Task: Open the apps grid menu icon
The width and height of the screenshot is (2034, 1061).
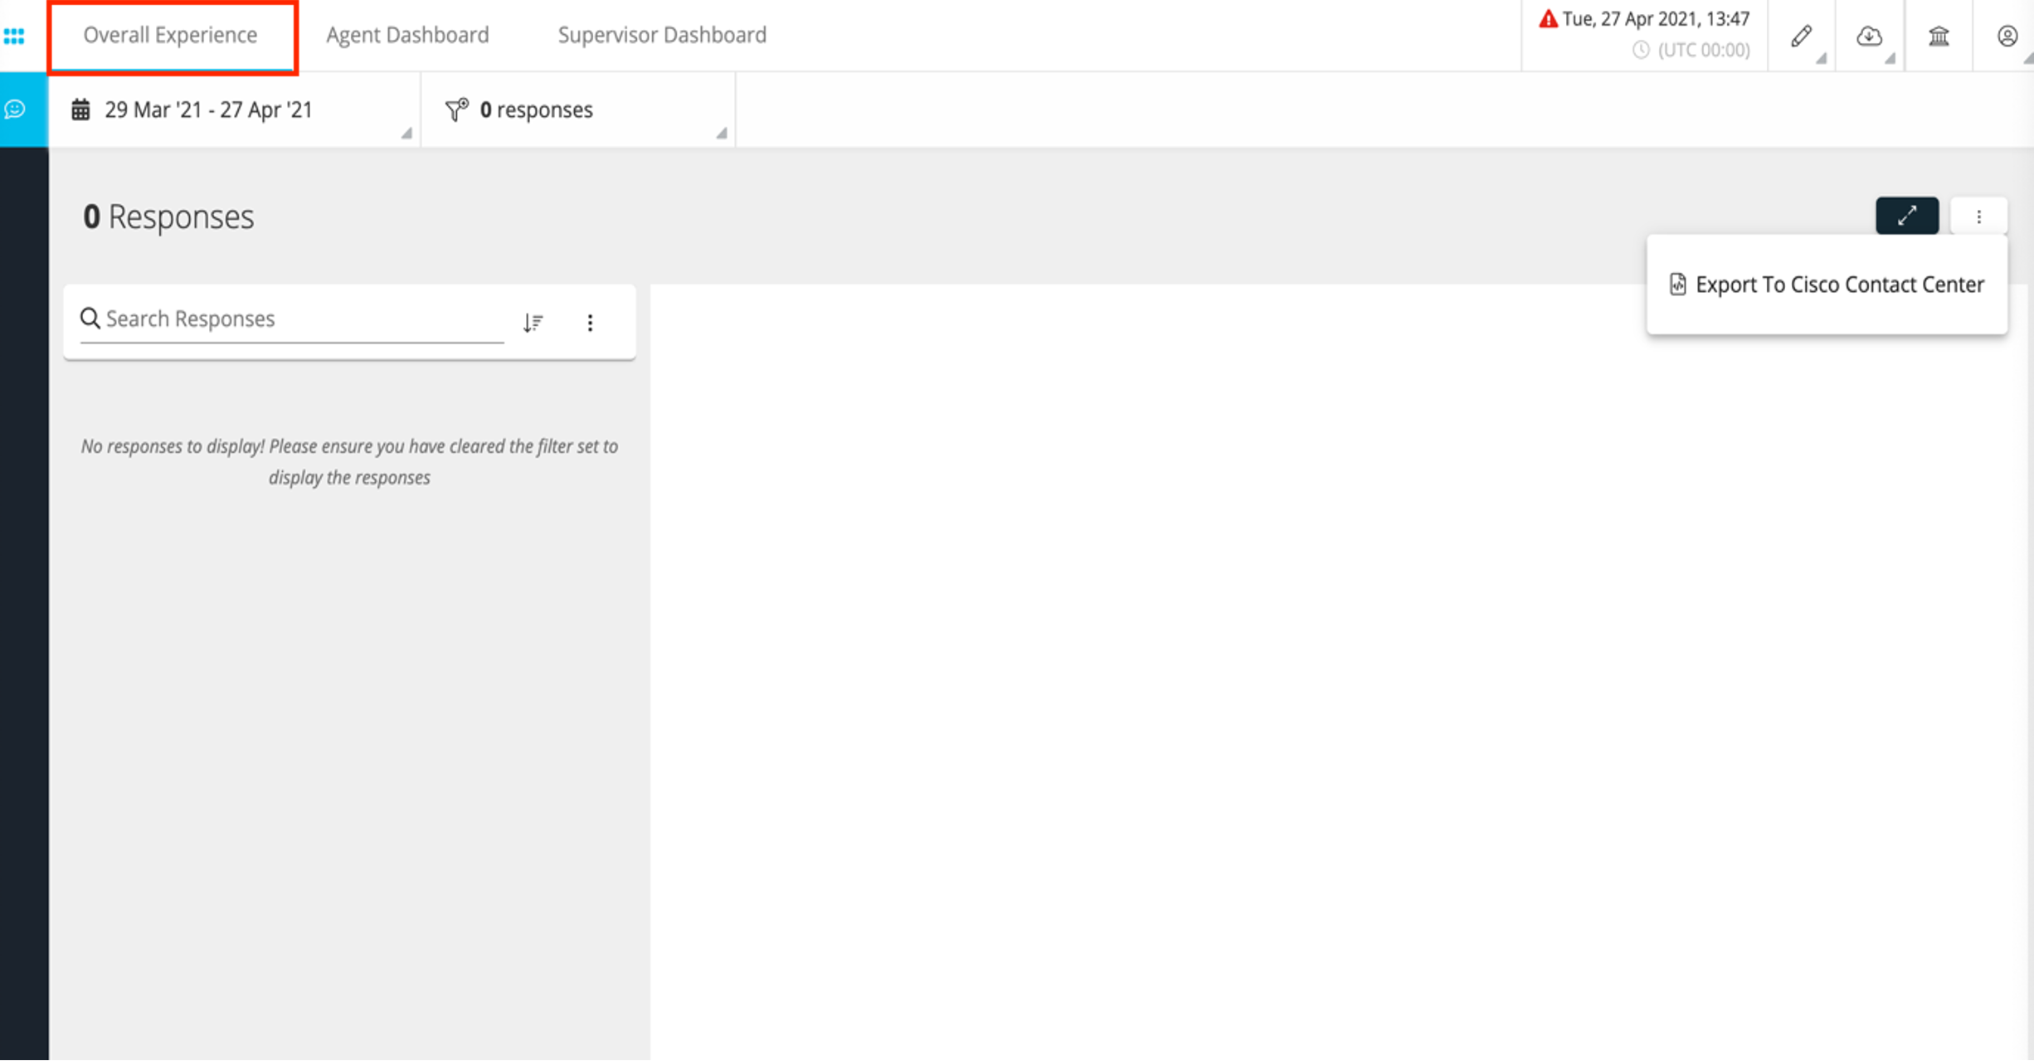Action: click(x=14, y=36)
